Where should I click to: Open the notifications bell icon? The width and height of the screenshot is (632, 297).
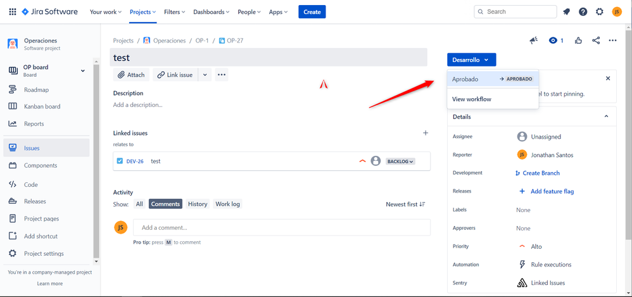(x=566, y=11)
